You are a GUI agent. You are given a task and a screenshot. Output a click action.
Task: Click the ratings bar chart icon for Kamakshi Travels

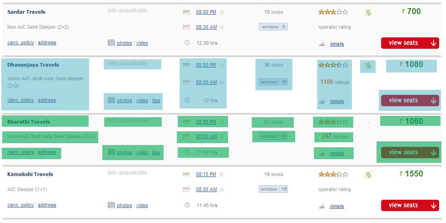[x=322, y=206]
